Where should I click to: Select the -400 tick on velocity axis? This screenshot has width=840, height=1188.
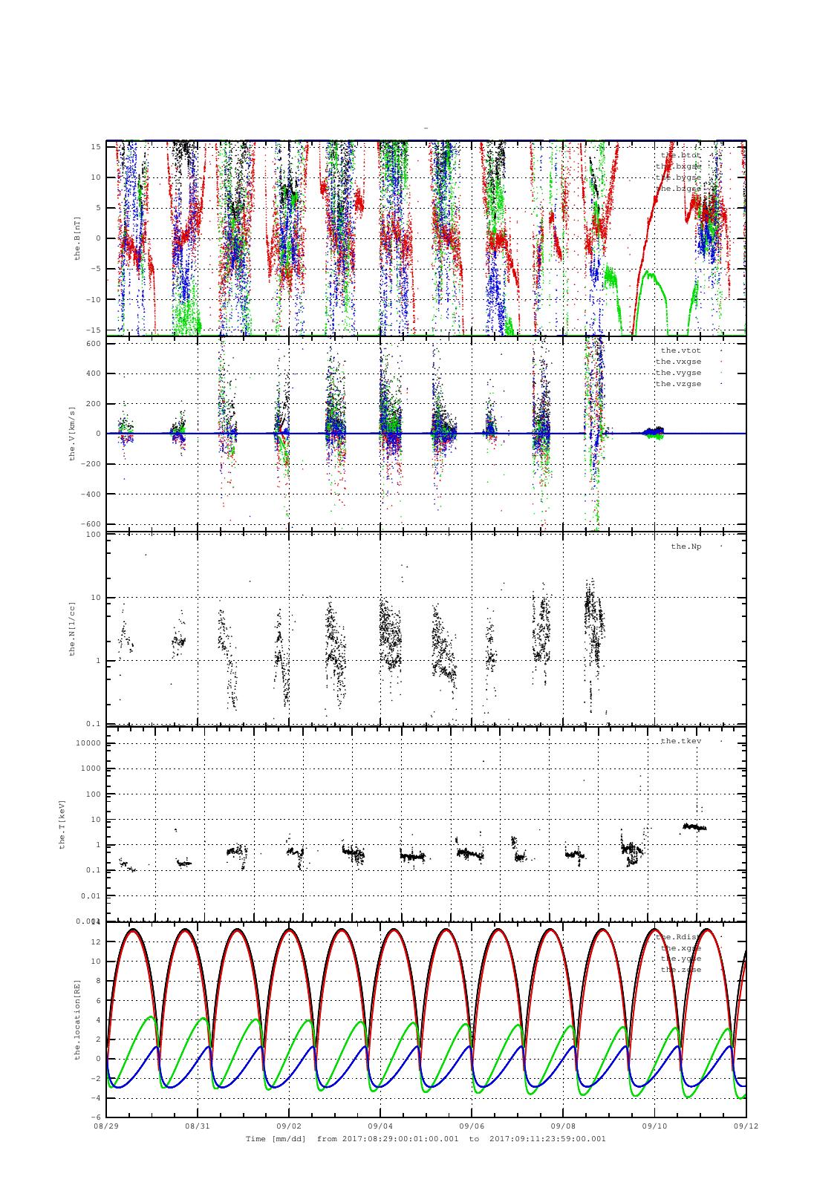[x=91, y=494]
